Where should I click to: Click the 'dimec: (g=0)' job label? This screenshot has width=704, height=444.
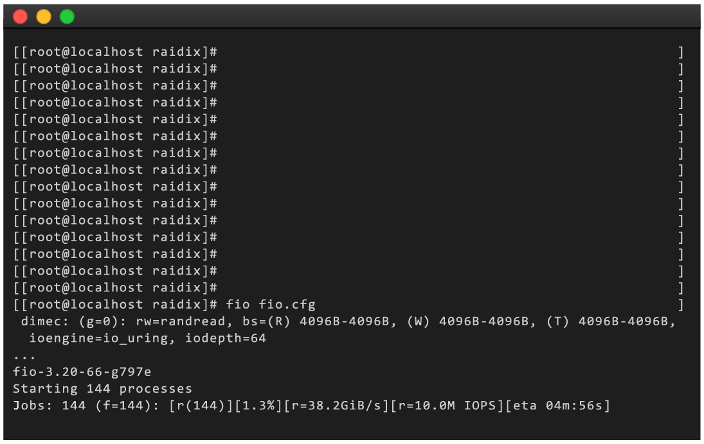coord(69,321)
